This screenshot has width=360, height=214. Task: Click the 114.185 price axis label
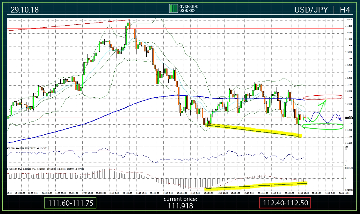pyautogui.click(x=349, y=33)
